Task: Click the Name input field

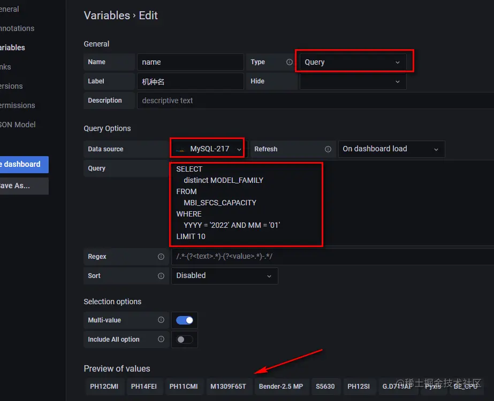Action: 191,62
